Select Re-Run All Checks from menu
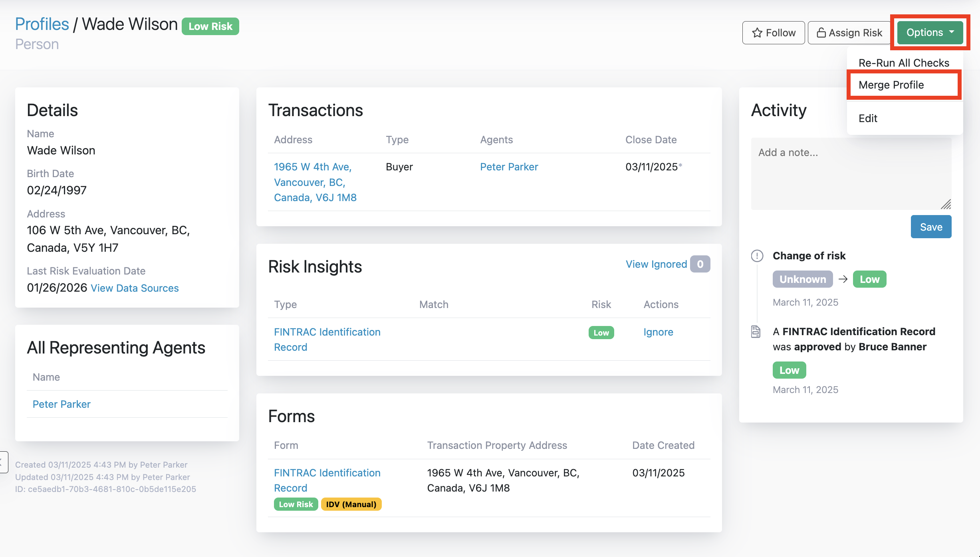The image size is (980, 557). 903,63
